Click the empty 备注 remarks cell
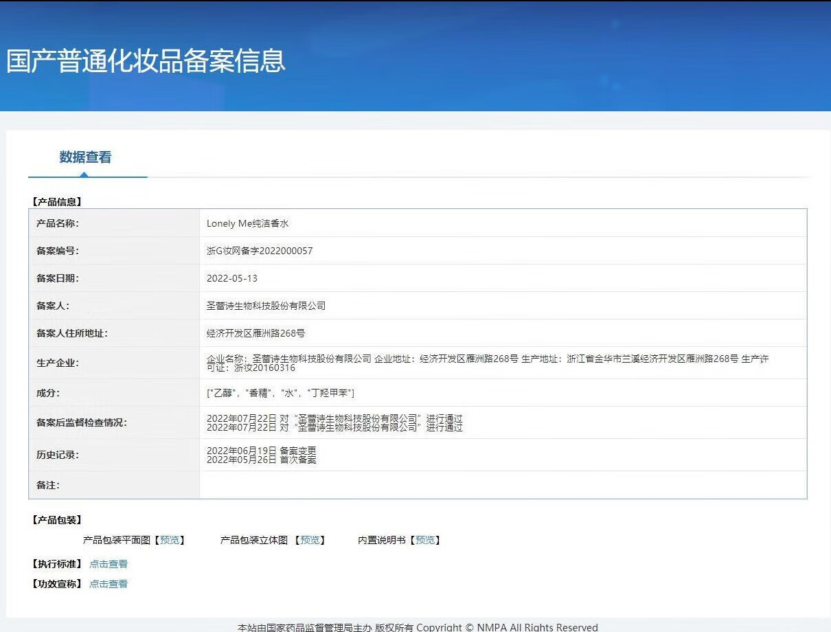The height and width of the screenshot is (632, 831). click(x=503, y=485)
